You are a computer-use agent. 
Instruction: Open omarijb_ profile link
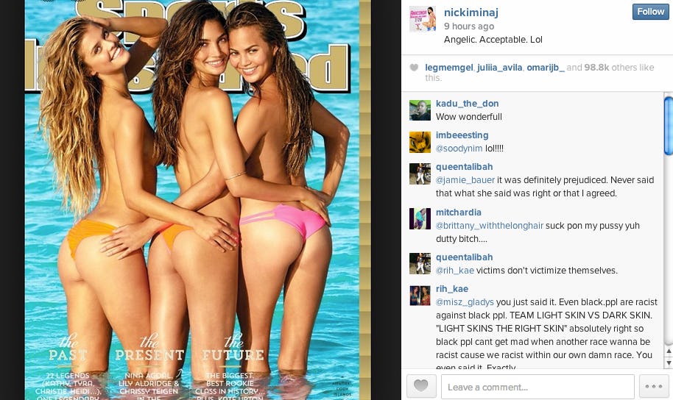click(x=546, y=68)
